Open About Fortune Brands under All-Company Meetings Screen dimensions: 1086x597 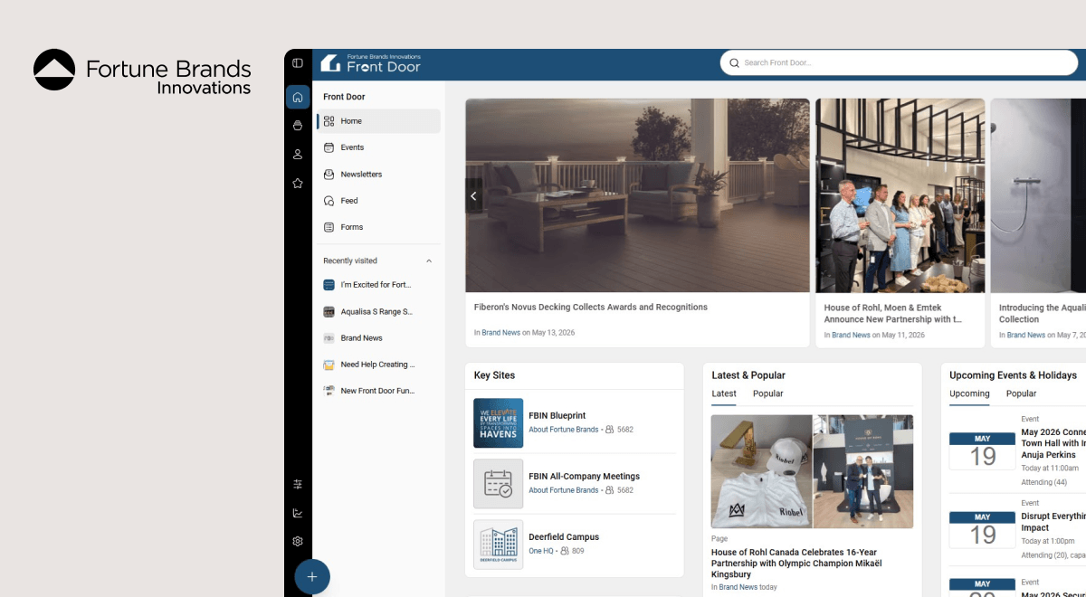563,490
